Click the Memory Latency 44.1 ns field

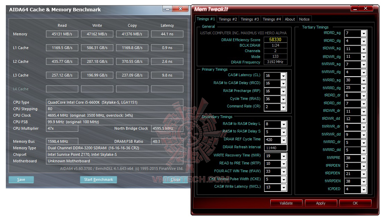(x=167, y=34)
